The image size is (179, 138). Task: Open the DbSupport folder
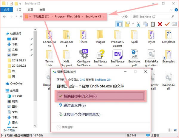coord(66,39)
